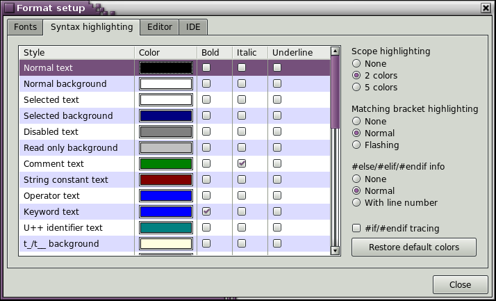Choose 5 colors scope highlighting
496x301 pixels.
pos(356,88)
